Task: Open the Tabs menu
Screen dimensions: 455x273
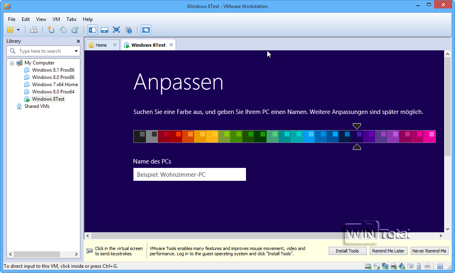Action: tap(71, 19)
